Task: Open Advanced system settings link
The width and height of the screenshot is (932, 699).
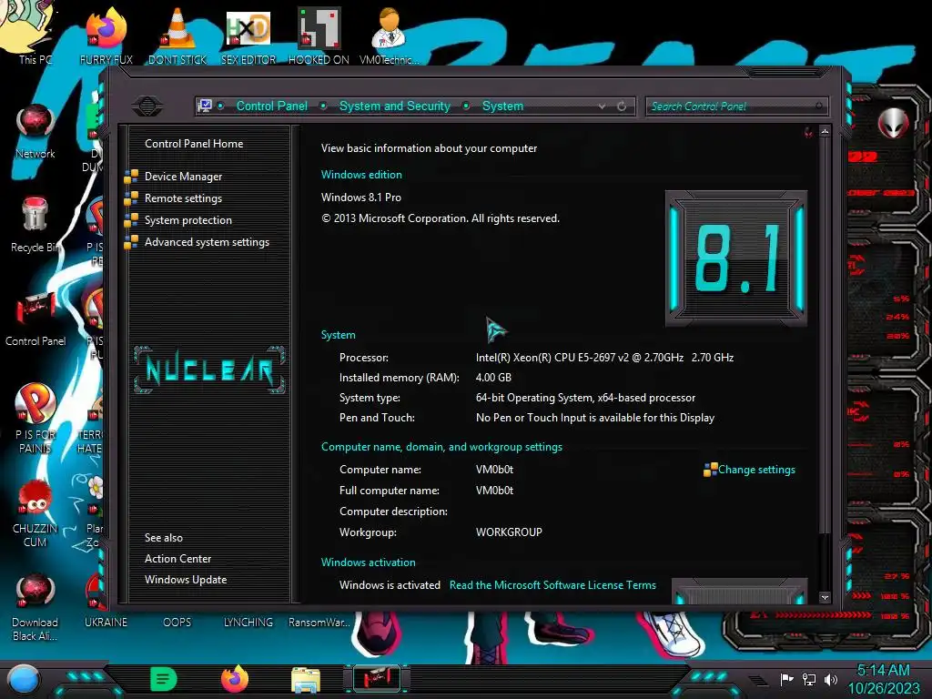Action: tap(207, 242)
